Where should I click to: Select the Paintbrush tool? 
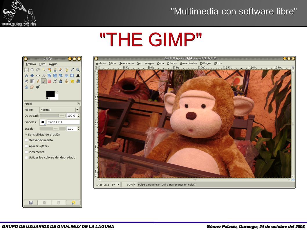tap(44, 81)
